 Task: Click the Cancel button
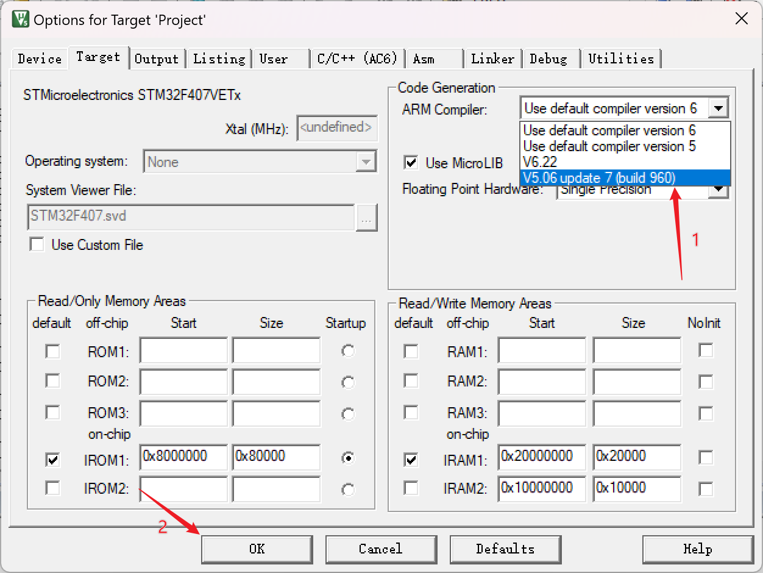381,549
